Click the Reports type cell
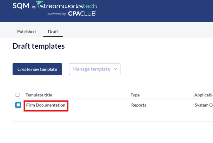213x143 pixels. [139, 105]
